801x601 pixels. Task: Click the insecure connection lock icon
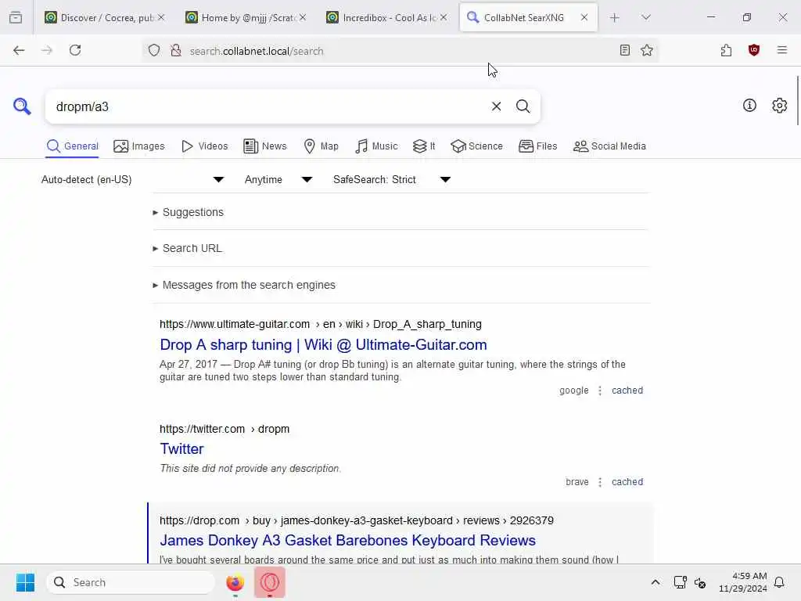[x=176, y=51]
